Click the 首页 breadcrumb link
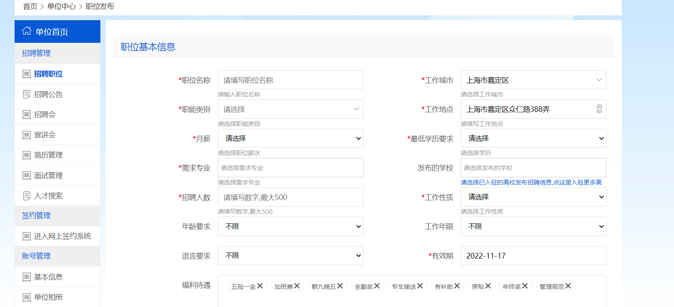The width and height of the screenshot is (674, 307). [30, 6]
